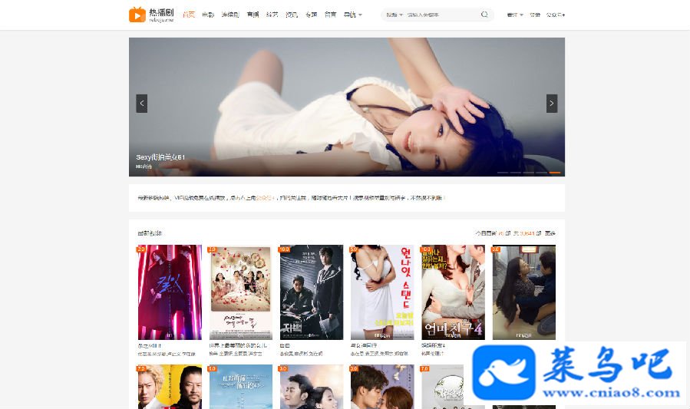Focus the keyword search input field
690x409 pixels.
pyautogui.click(x=441, y=15)
